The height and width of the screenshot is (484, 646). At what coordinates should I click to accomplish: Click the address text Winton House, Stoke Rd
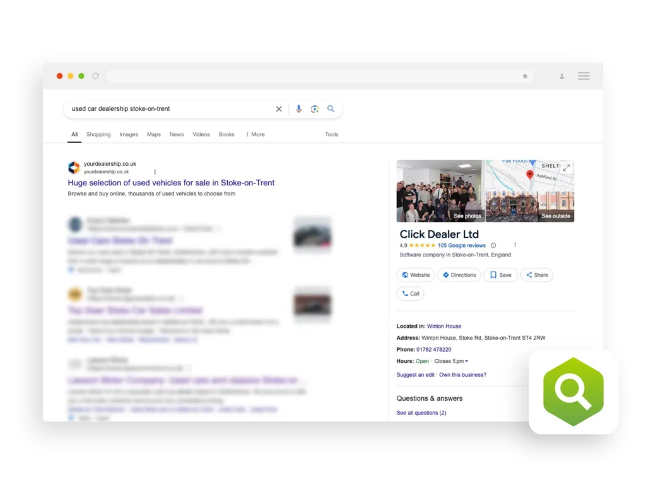click(x=483, y=338)
